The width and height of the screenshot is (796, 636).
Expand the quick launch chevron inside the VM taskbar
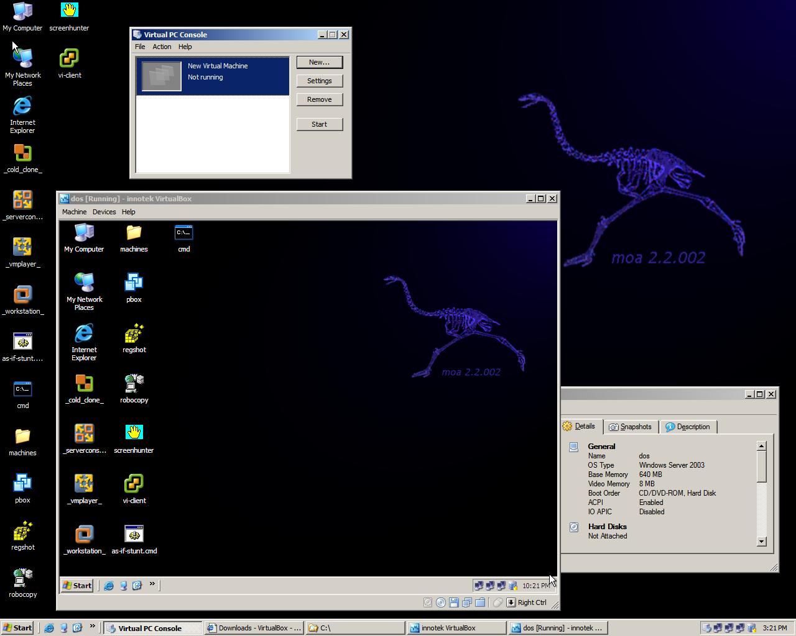tap(152, 584)
